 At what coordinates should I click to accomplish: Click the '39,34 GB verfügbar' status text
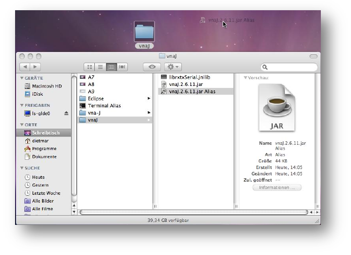(168, 221)
